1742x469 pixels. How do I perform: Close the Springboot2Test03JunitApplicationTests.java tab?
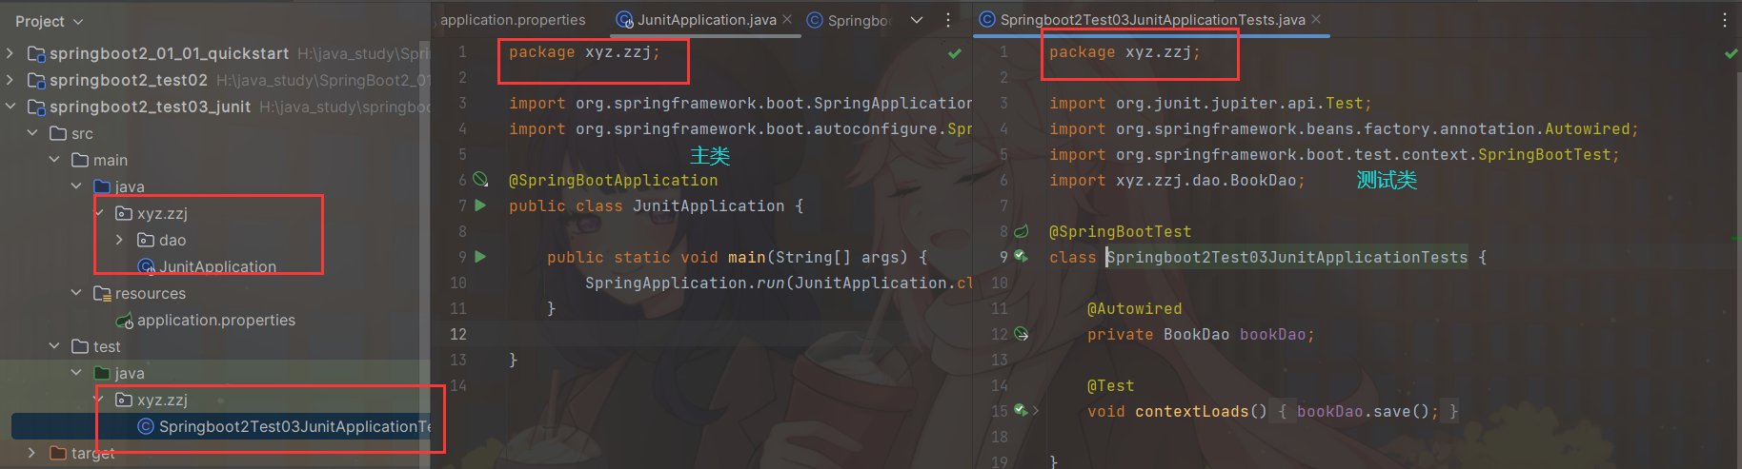[x=1316, y=19]
